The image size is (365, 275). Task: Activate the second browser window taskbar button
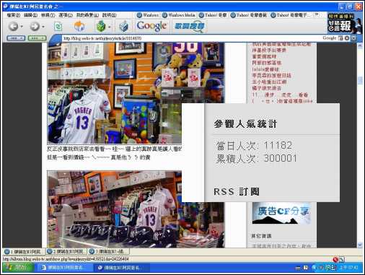click(x=123, y=268)
